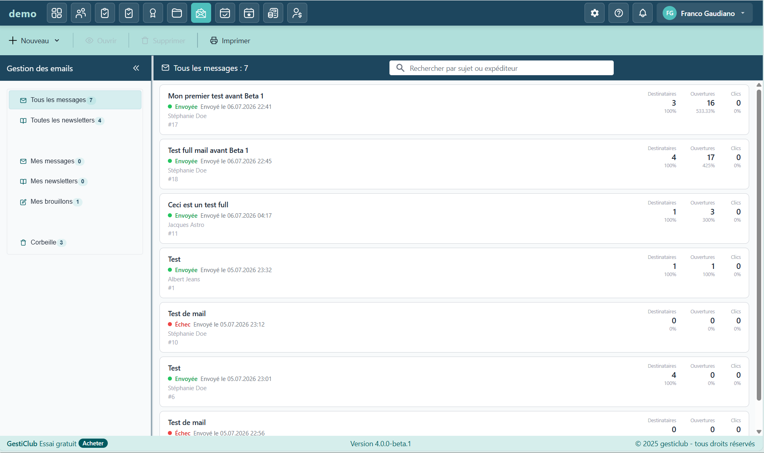Click the Corbeille count badge 3
The height and width of the screenshot is (453, 764).
(x=61, y=243)
